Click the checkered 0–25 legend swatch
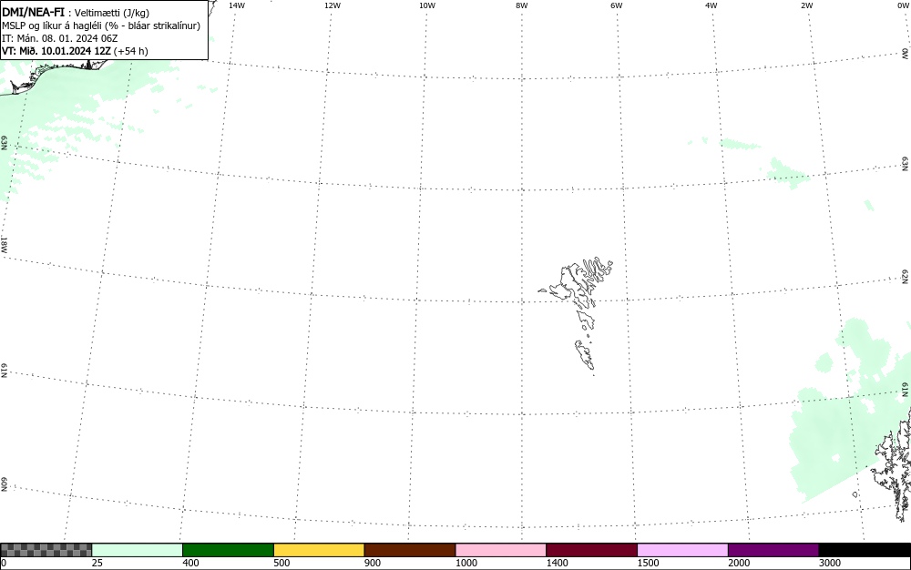The image size is (911, 570). pos(46,550)
